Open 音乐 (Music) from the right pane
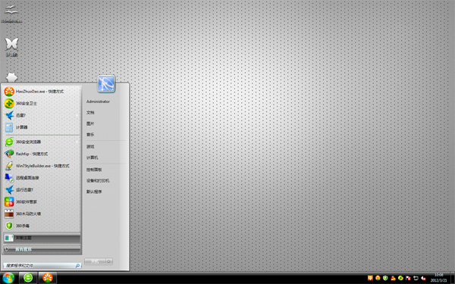455x284 pixels. click(90, 135)
